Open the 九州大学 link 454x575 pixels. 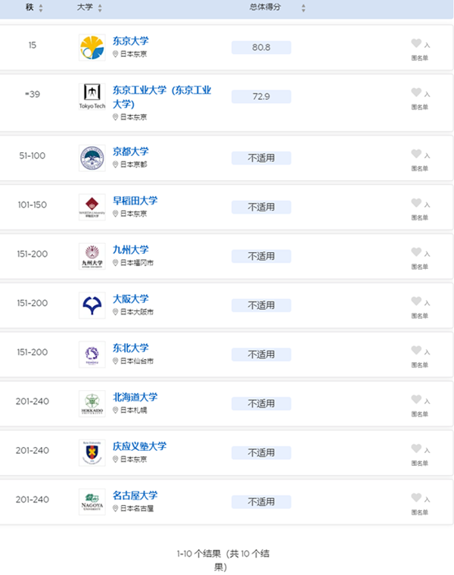130,250
